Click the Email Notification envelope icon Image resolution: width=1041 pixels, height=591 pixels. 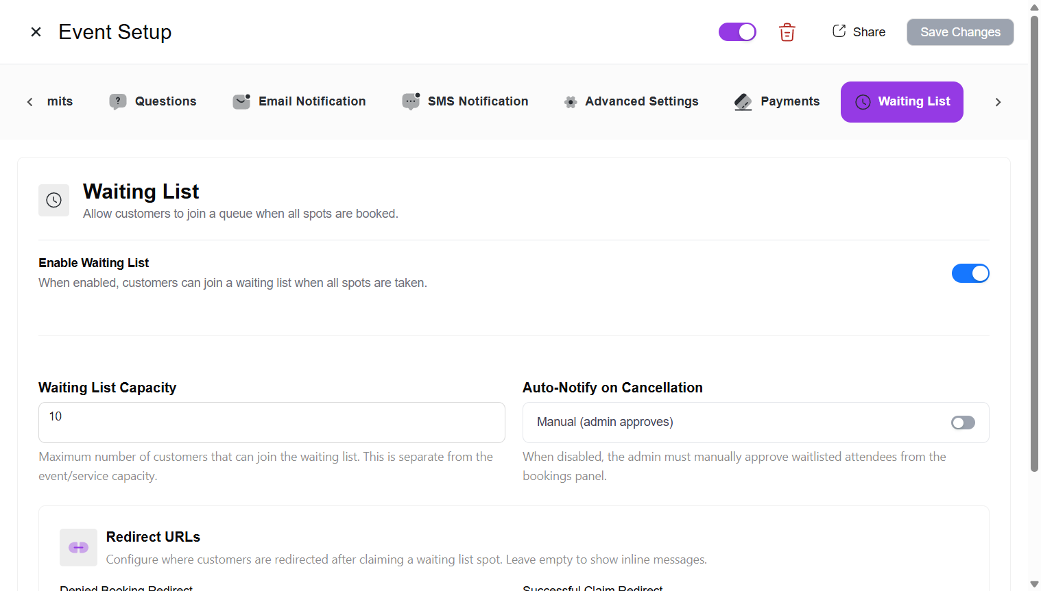click(x=241, y=101)
